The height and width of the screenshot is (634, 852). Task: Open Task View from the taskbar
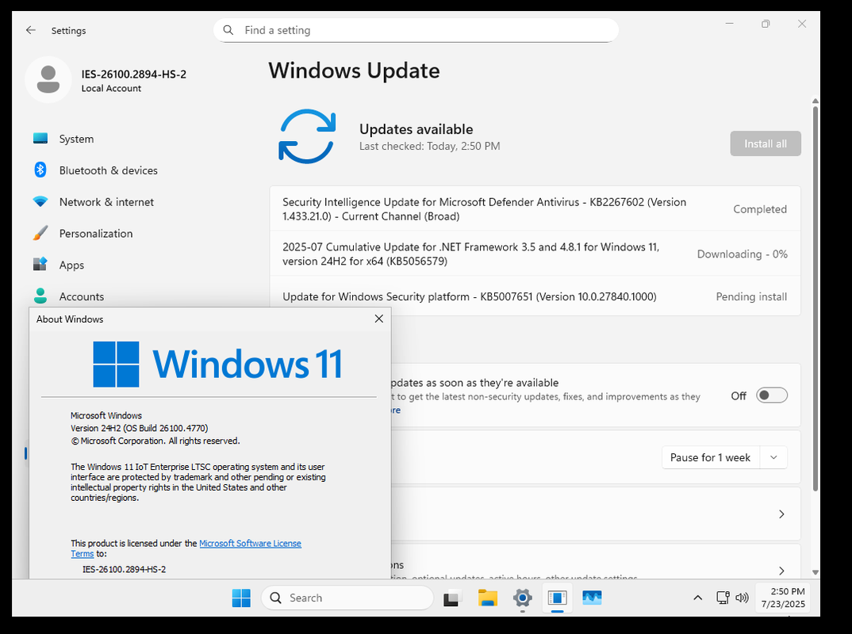452,598
